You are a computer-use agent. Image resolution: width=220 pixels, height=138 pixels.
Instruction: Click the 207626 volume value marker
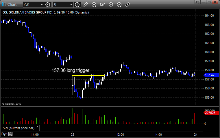[x=211, y=113]
